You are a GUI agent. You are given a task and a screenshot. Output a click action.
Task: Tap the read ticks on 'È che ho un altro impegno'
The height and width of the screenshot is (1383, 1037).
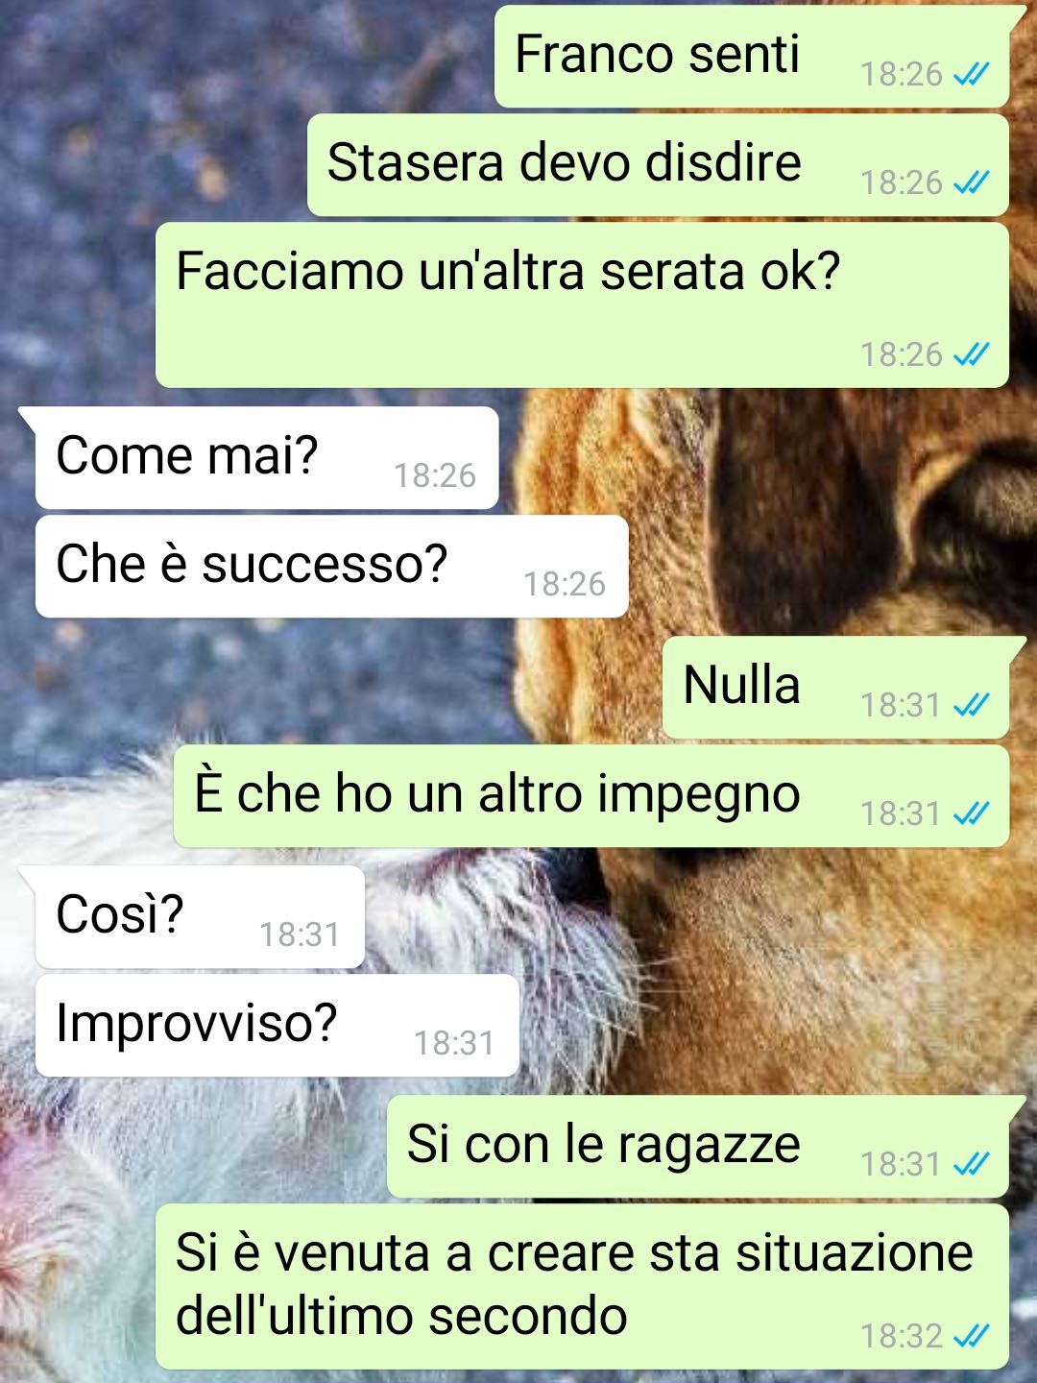click(971, 813)
